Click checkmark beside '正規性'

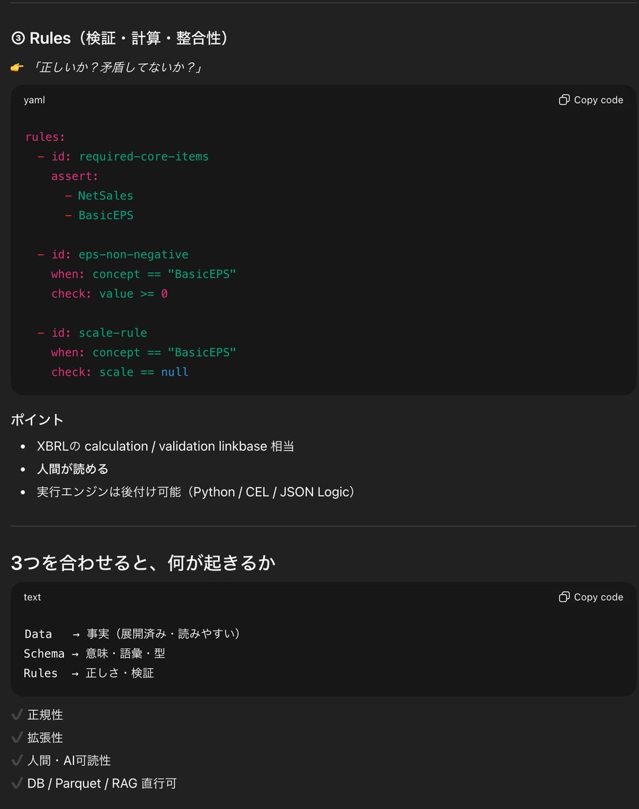tap(18, 715)
